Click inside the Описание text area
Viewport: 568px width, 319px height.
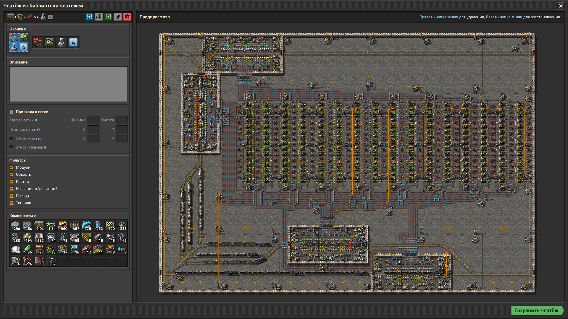69,84
